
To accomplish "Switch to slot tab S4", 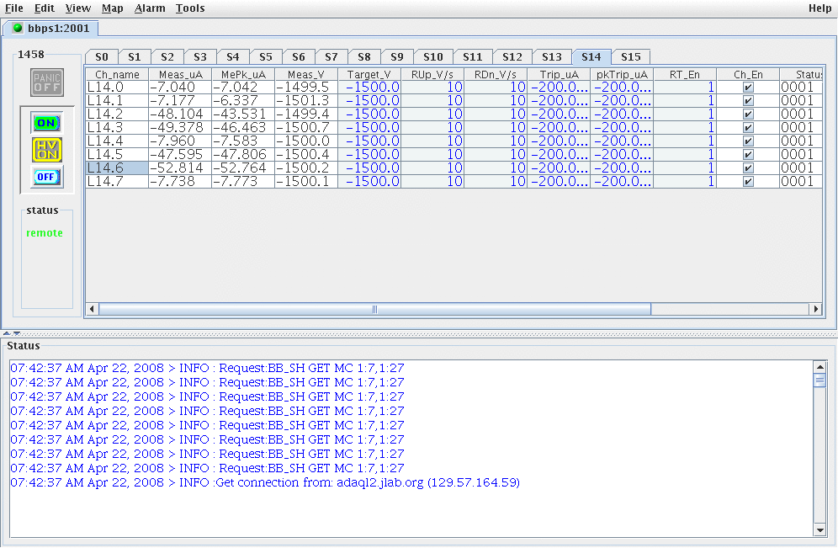I will pos(233,56).
